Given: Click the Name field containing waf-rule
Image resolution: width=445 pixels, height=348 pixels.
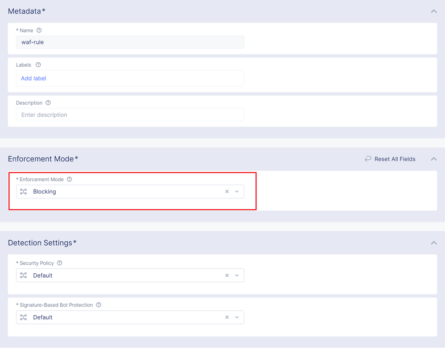Looking at the screenshot, I should (x=130, y=42).
